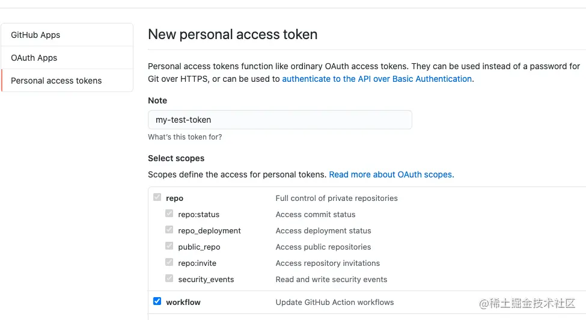Select Personal access tokens in sidebar
Viewport: 586px width, 320px height.
(56, 81)
